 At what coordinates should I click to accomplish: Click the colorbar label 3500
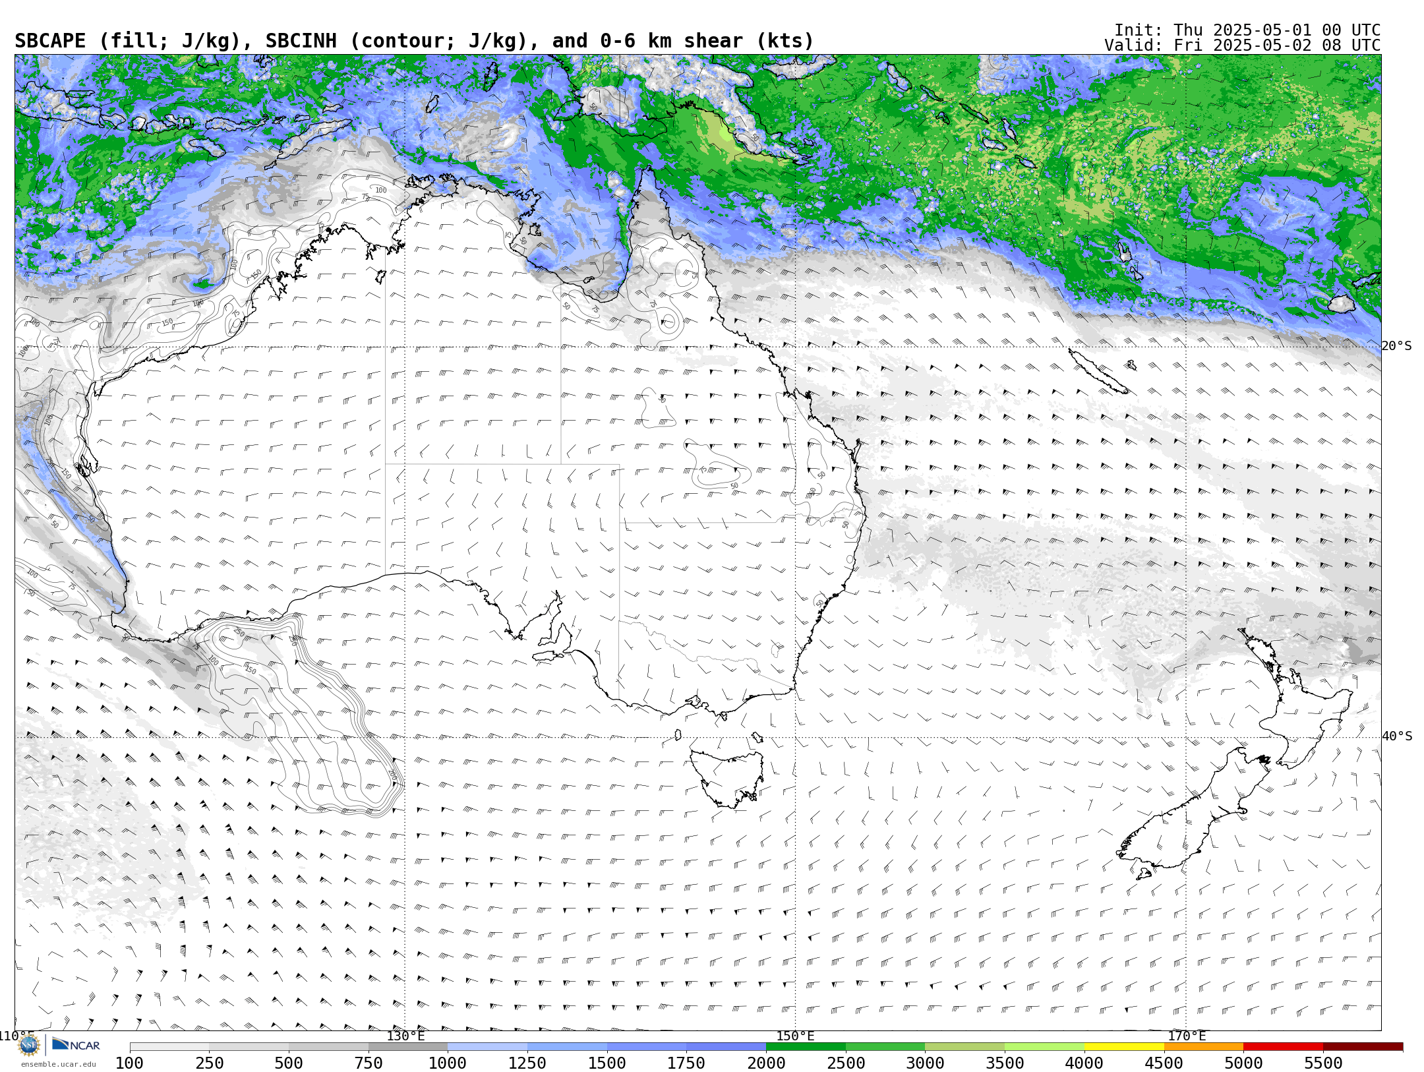coord(1005,1063)
